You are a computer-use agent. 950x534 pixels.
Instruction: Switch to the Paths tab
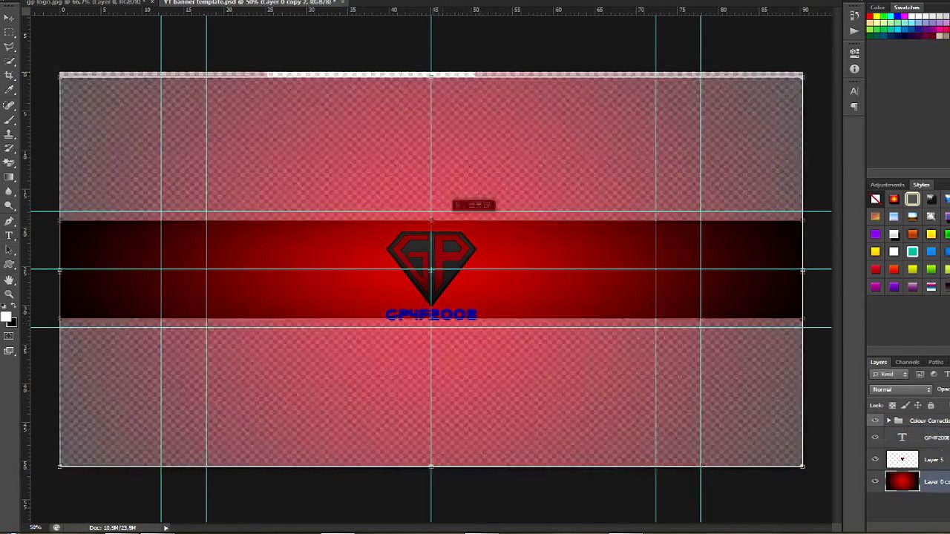click(936, 362)
